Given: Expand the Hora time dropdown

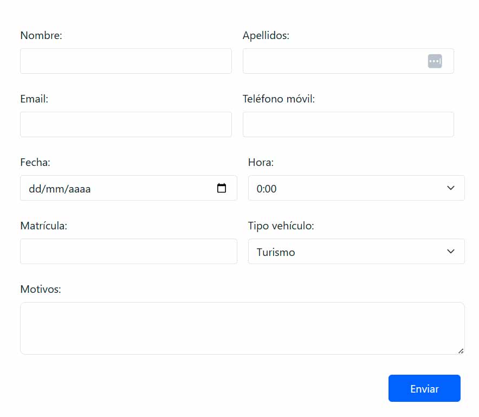Looking at the screenshot, I should pos(356,188).
